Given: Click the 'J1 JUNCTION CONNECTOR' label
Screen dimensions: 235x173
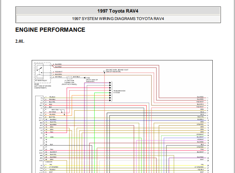Looking at the screenshot, I should (69, 82).
